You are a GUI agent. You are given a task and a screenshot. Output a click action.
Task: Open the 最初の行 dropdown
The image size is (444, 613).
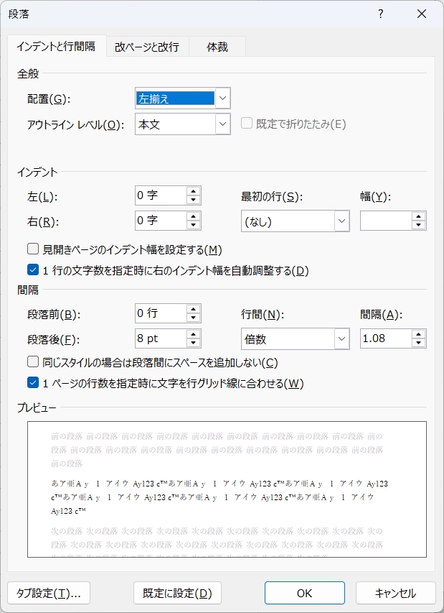(341, 221)
